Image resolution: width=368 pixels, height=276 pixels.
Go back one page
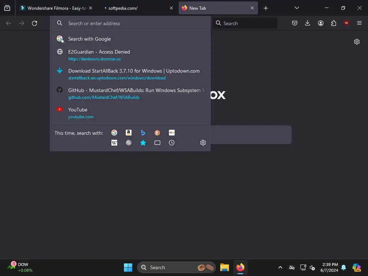coord(9,23)
